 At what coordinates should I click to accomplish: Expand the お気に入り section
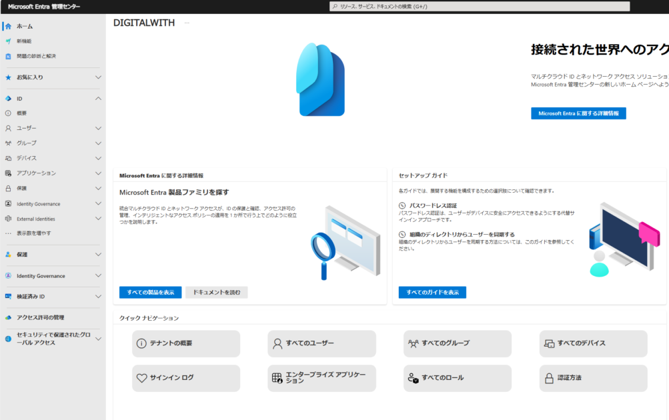(x=98, y=77)
